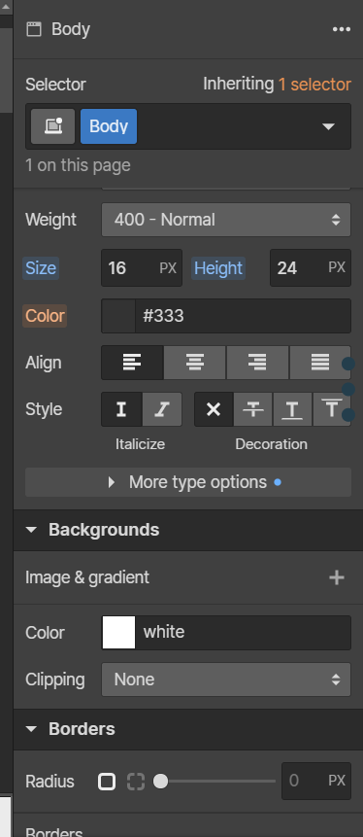
Task: Click the orange typography Color label
Action: tap(45, 316)
